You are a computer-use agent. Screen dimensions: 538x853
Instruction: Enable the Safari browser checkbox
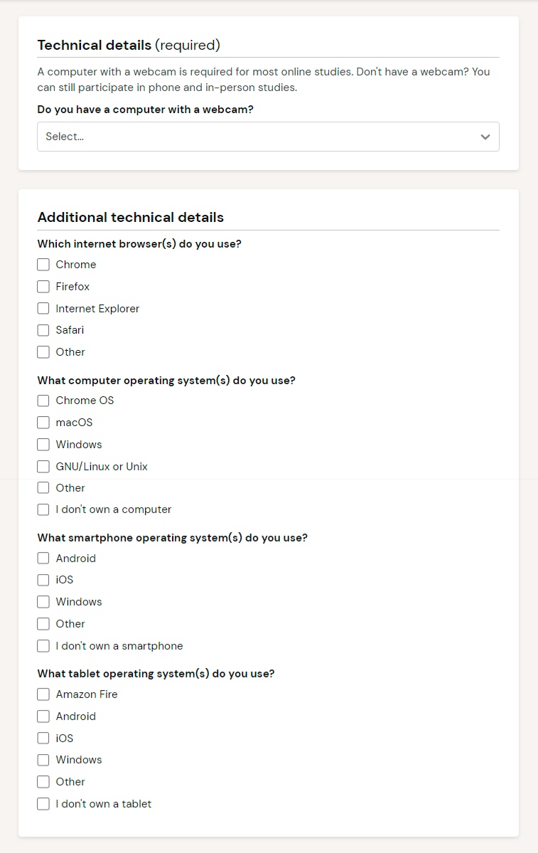[x=43, y=330]
